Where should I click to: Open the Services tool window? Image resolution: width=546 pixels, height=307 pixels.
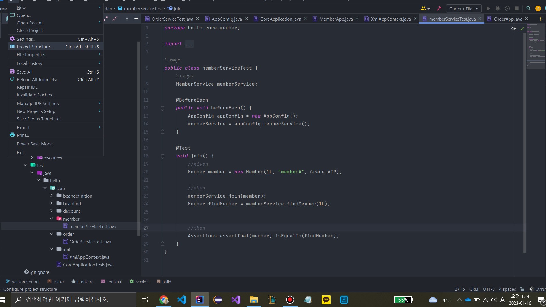[139, 282]
